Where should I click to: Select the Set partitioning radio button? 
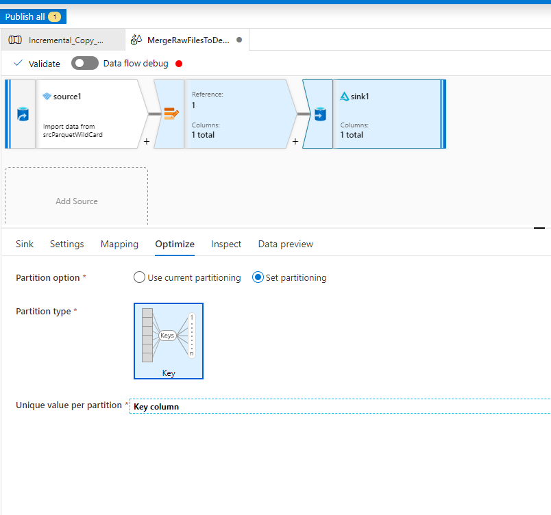(x=258, y=277)
